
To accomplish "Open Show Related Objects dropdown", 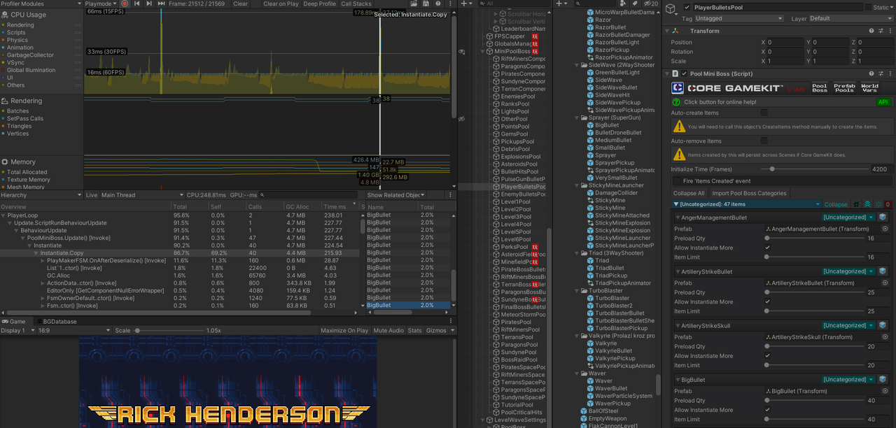I will (x=396, y=195).
